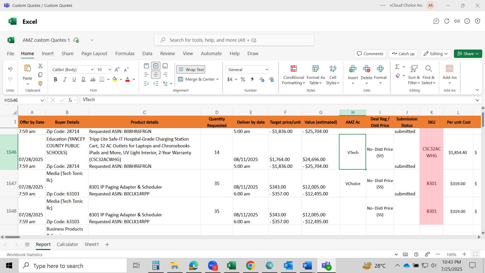
Task: Apply Double underline formatting
Action: coord(83,79)
